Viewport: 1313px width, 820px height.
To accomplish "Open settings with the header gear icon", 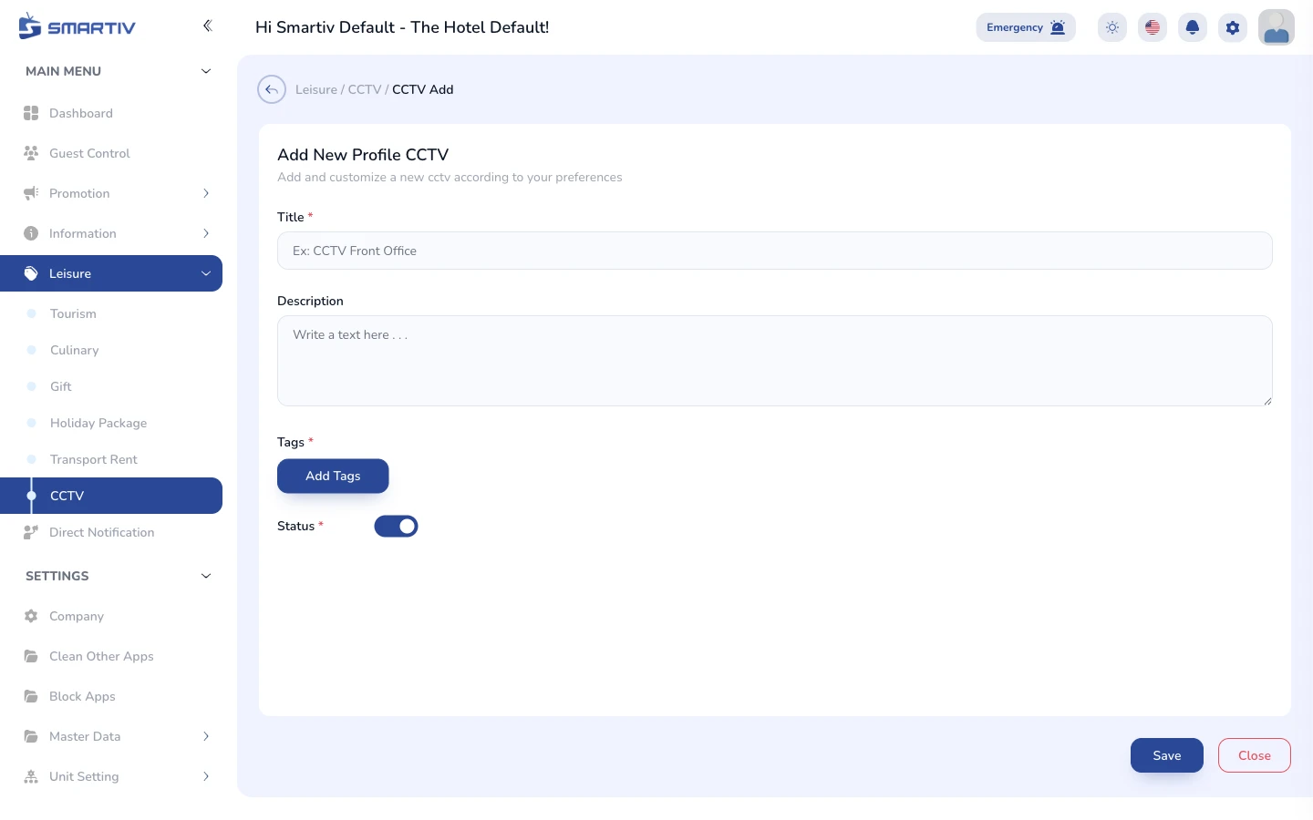I will pos(1233,27).
